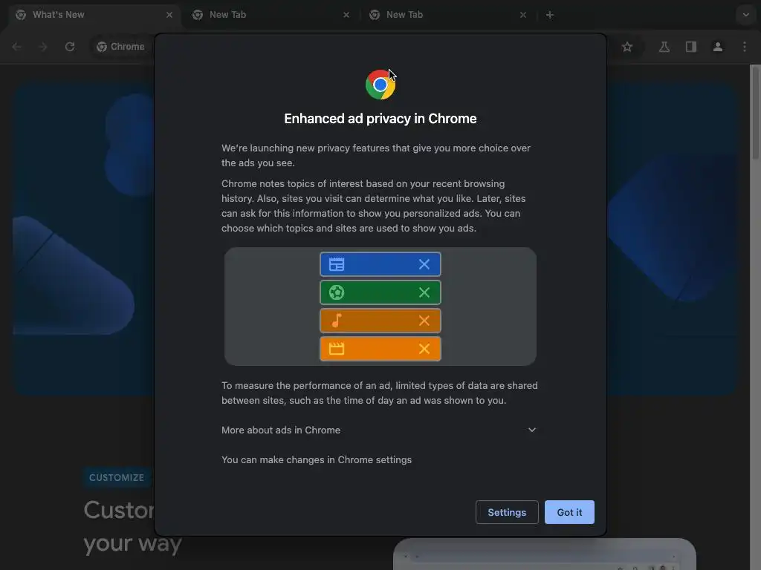Screen dimensions: 761x570
Task: Switch to the second New Tab
Action: 447,15
